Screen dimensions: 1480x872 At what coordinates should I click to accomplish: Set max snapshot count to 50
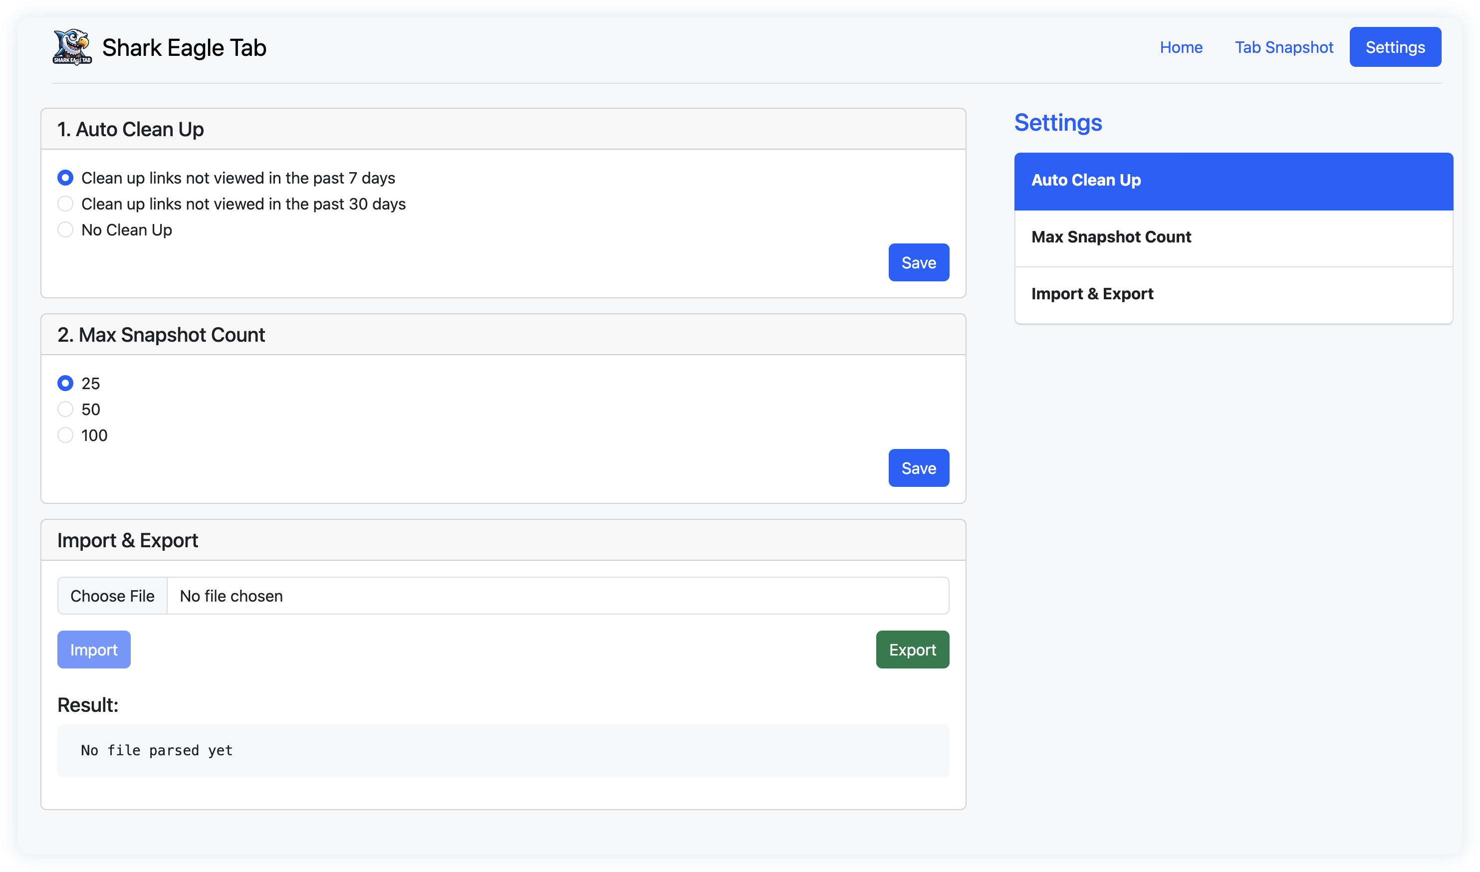click(x=65, y=409)
